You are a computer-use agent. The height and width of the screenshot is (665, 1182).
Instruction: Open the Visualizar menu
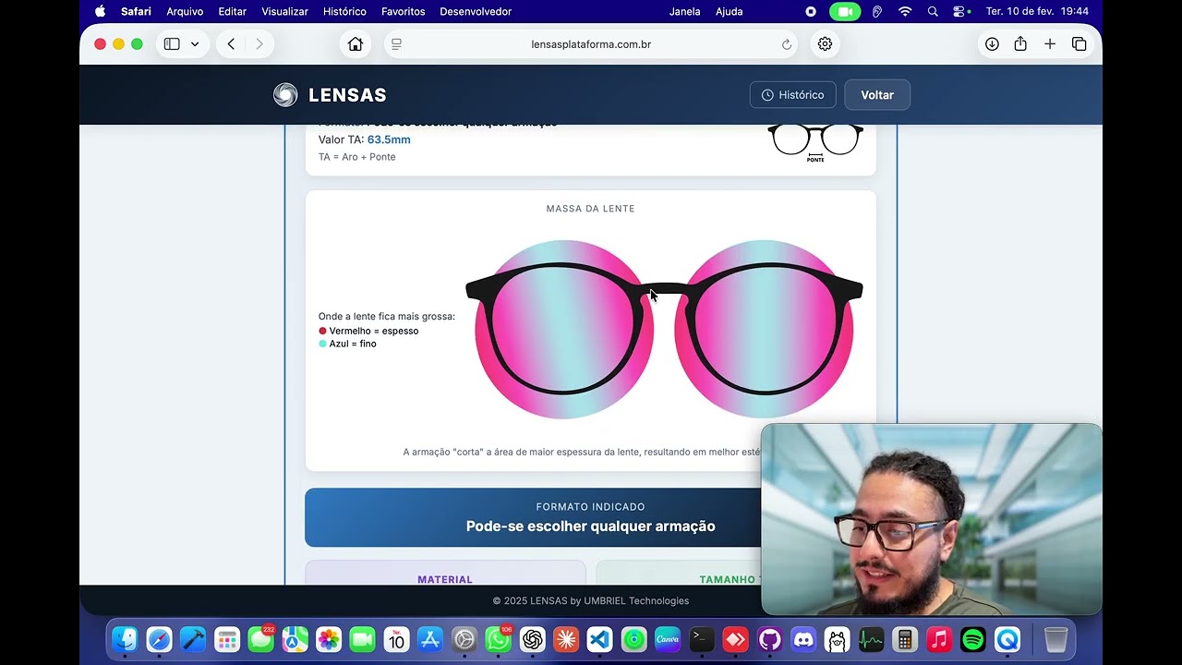tap(284, 11)
